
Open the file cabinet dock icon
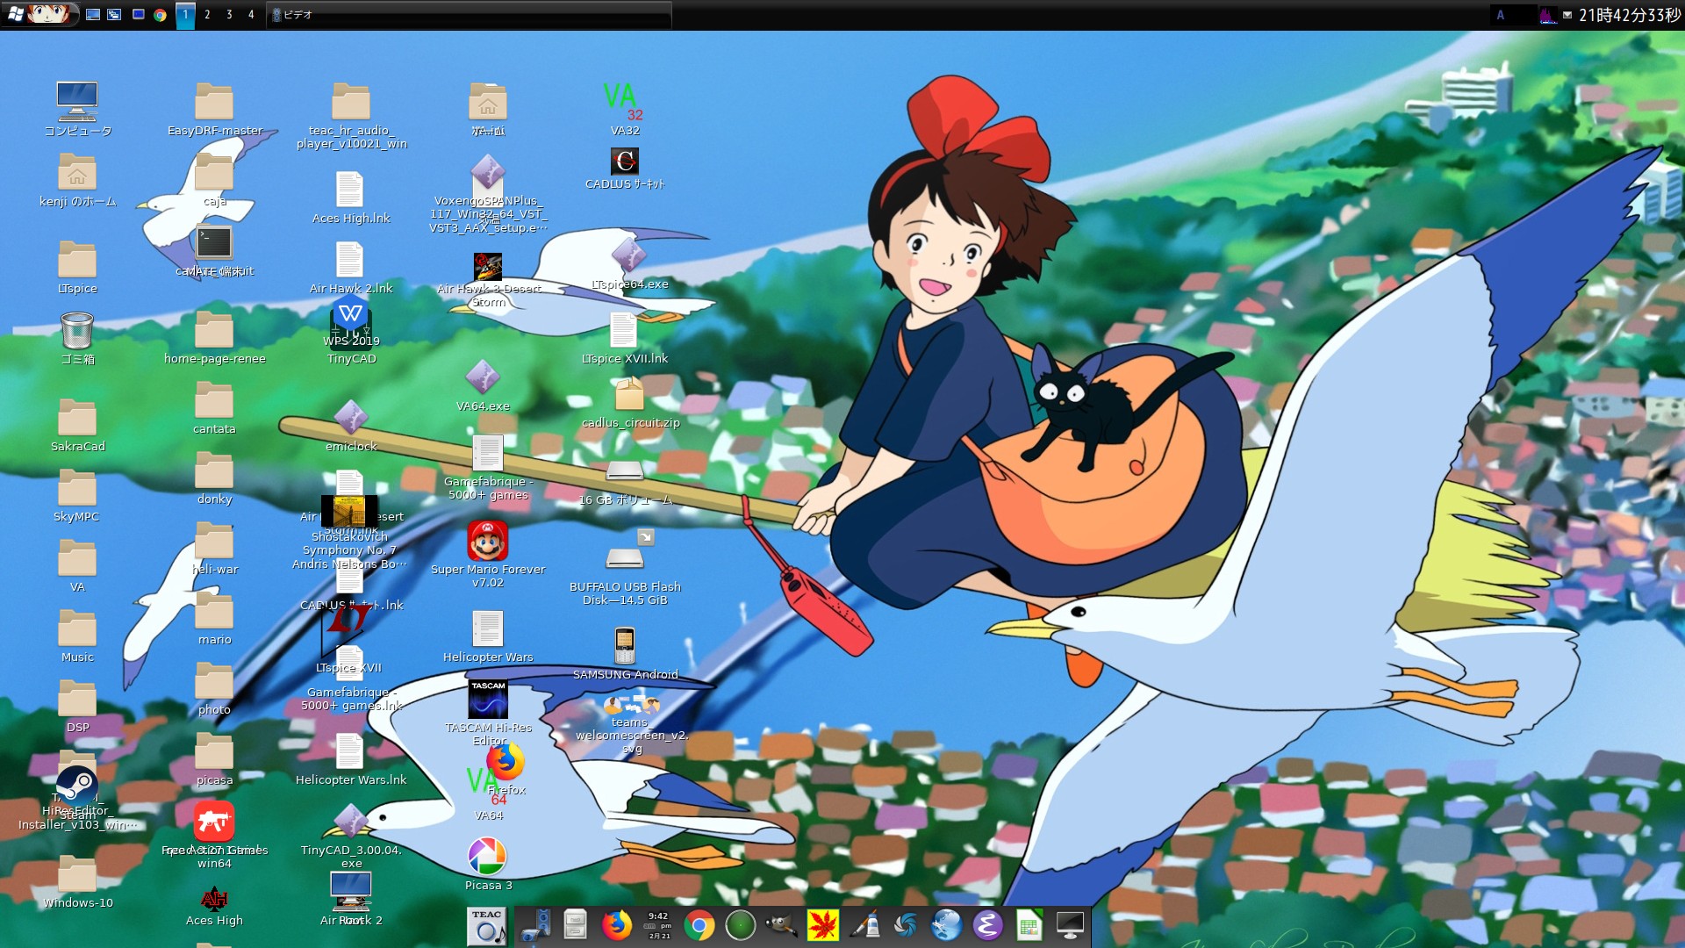pyautogui.click(x=575, y=925)
